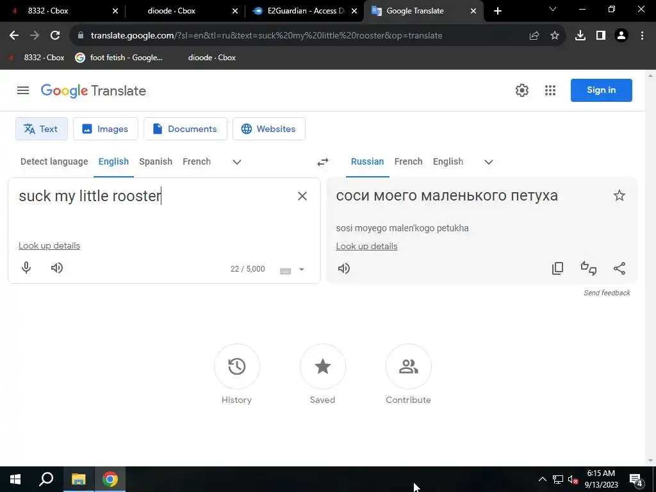Switch to Images translation
Screen dimensions: 656x492
(106, 129)
